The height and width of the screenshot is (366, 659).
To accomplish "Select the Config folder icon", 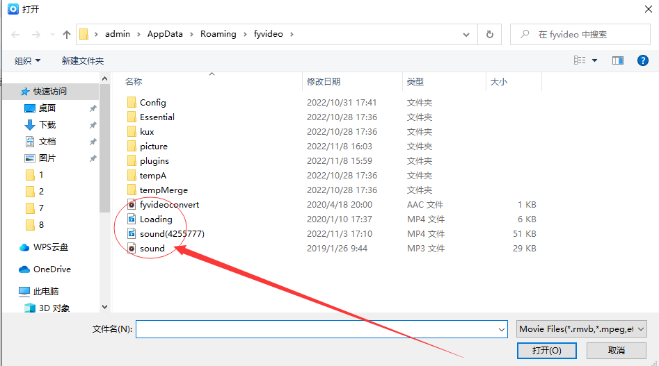I will click(132, 102).
